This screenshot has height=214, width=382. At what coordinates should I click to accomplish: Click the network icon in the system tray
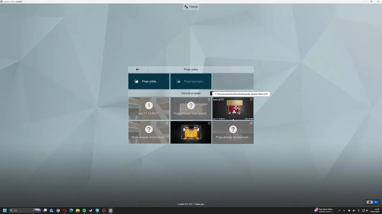point(363,210)
